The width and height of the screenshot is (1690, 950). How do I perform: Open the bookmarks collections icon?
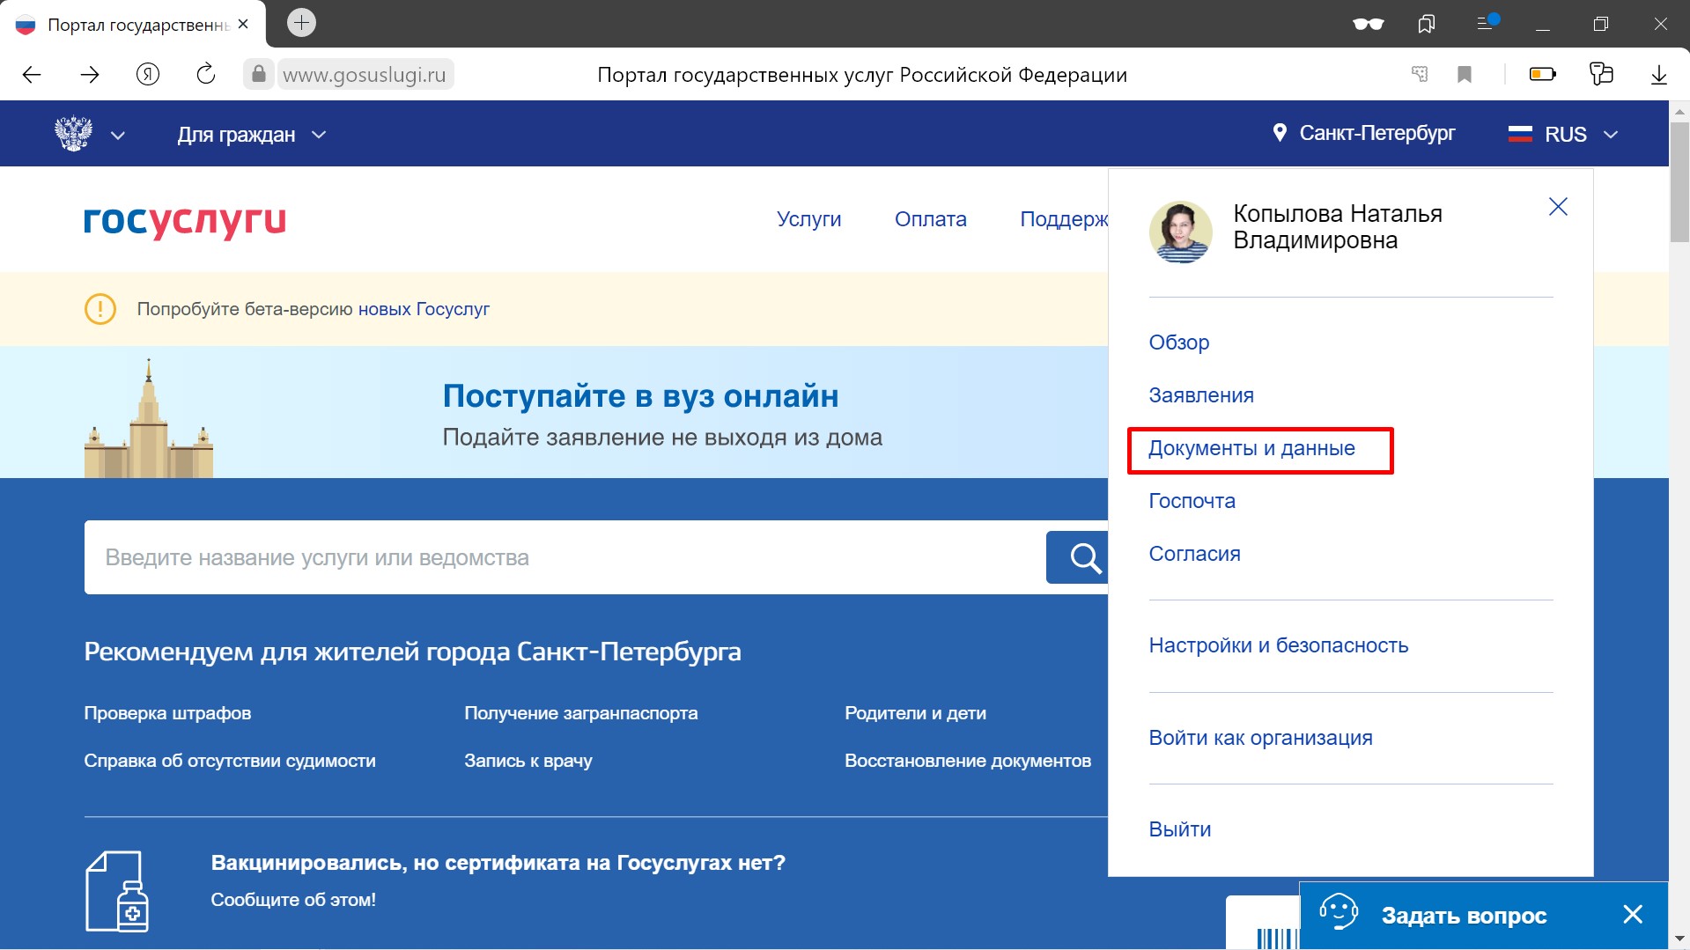click(x=1427, y=24)
